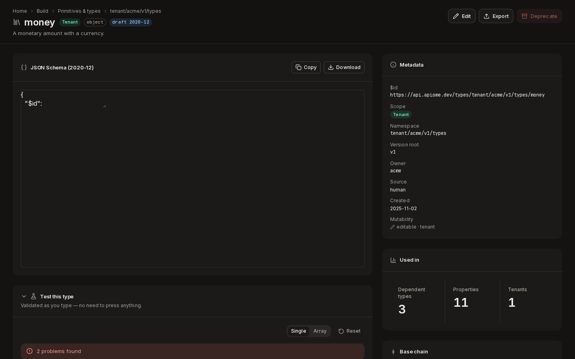Click the Tenant scope badge in Metadata
575x359 pixels.
pos(401,114)
